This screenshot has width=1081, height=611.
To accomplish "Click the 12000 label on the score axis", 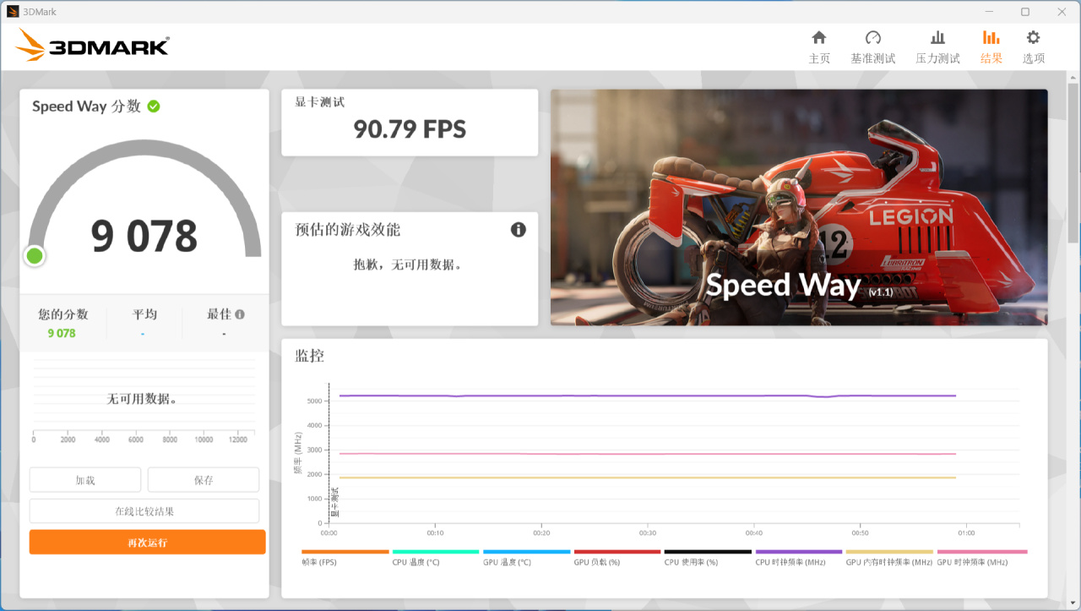I will tap(238, 439).
